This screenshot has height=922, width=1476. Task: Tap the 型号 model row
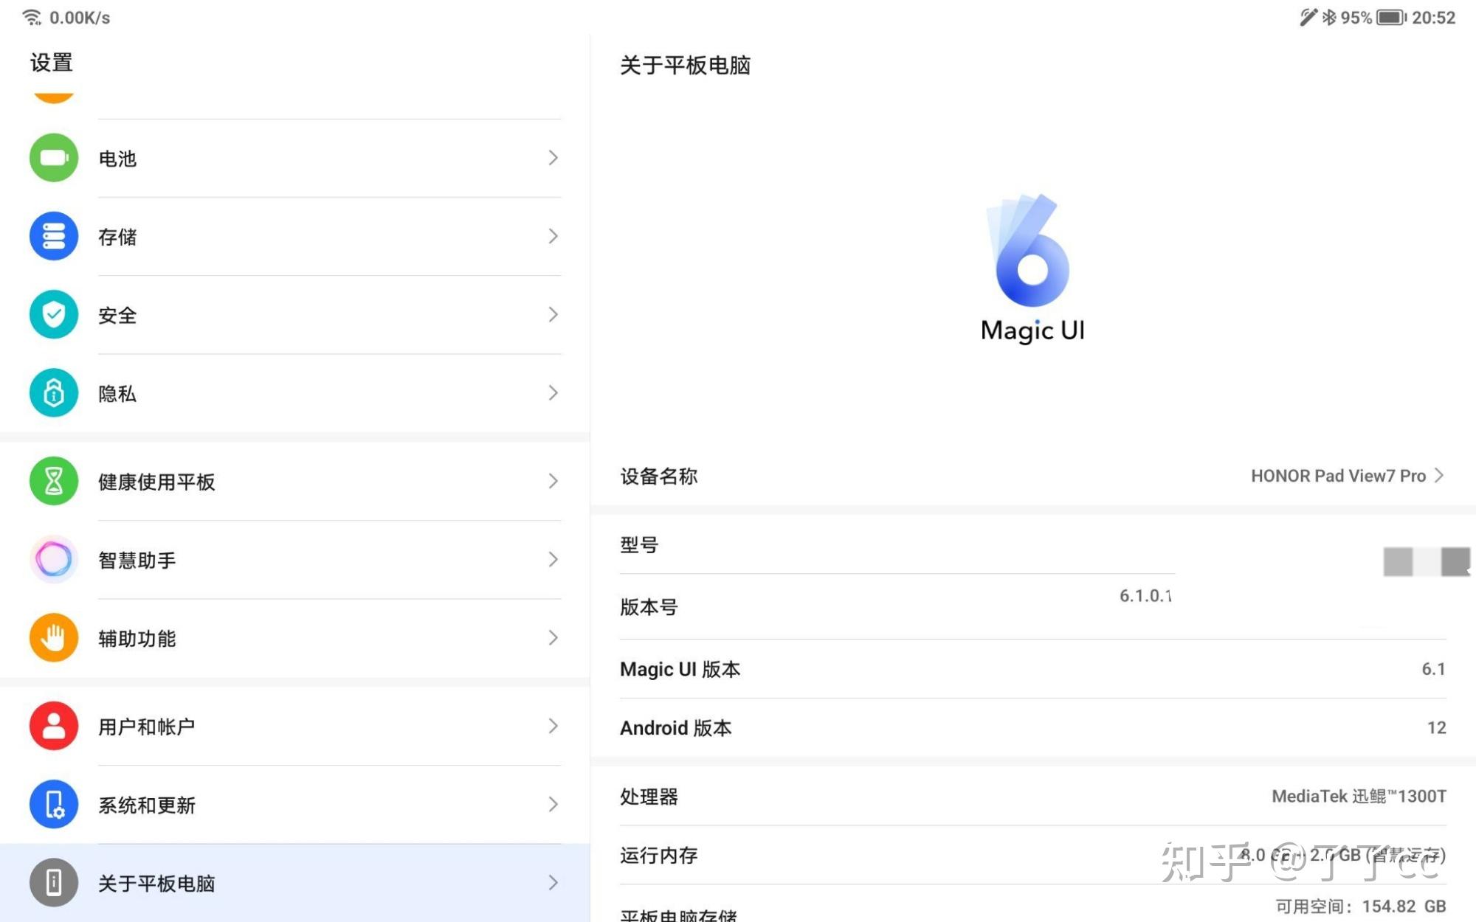pos(1033,545)
